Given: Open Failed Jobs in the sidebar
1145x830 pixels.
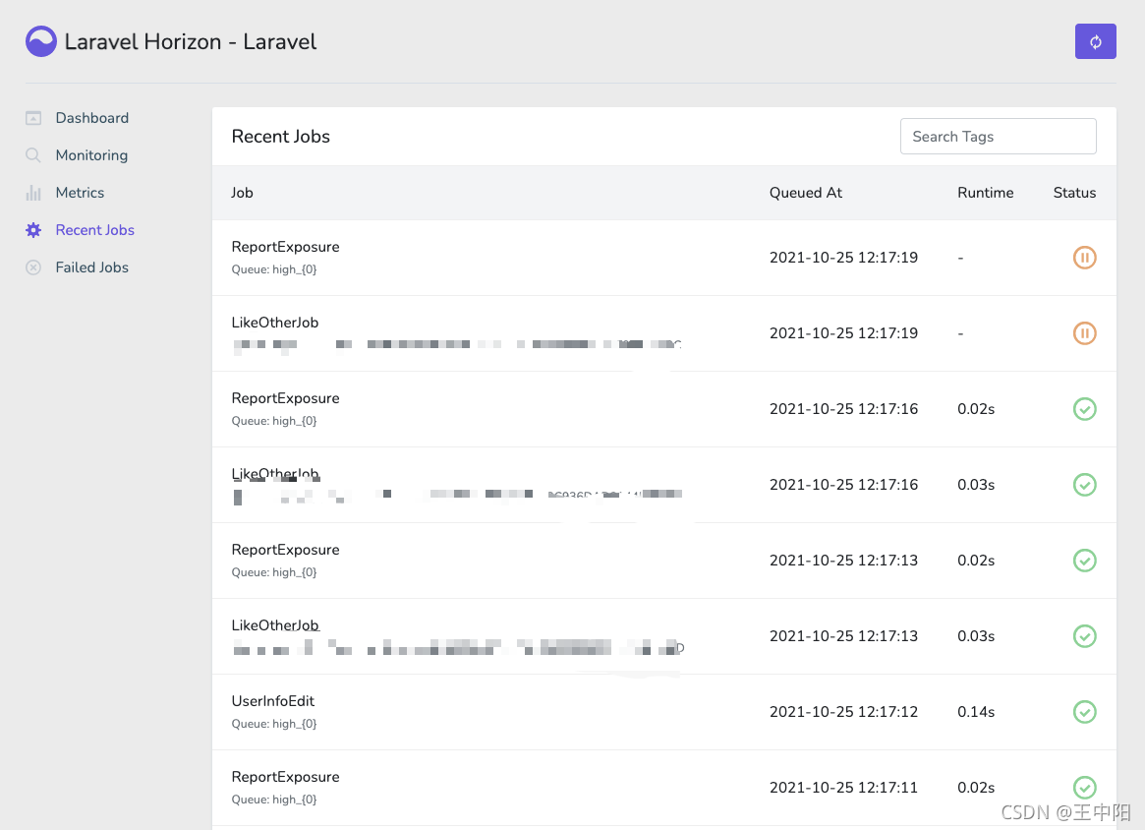Looking at the screenshot, I should coord(92,267).
